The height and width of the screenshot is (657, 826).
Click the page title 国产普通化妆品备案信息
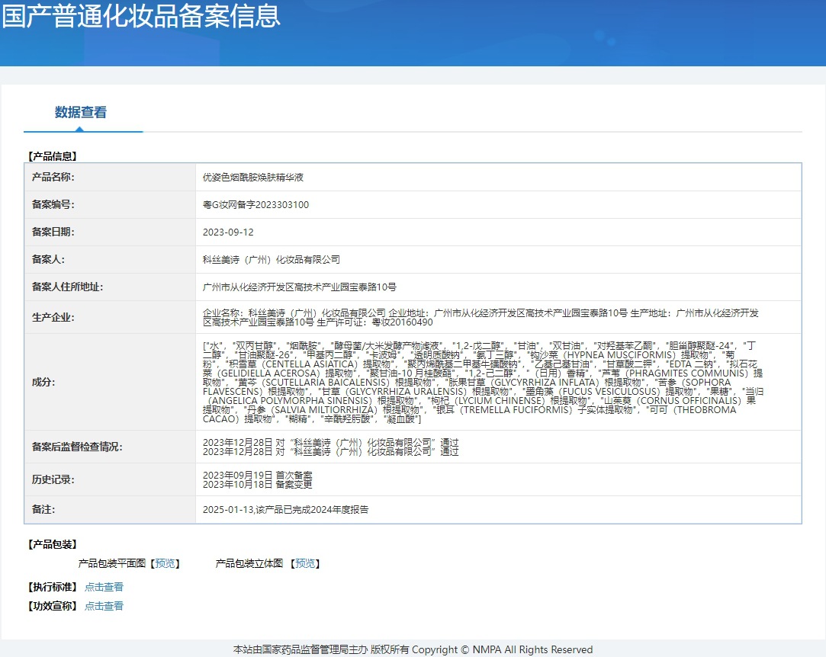coord(140,15)
